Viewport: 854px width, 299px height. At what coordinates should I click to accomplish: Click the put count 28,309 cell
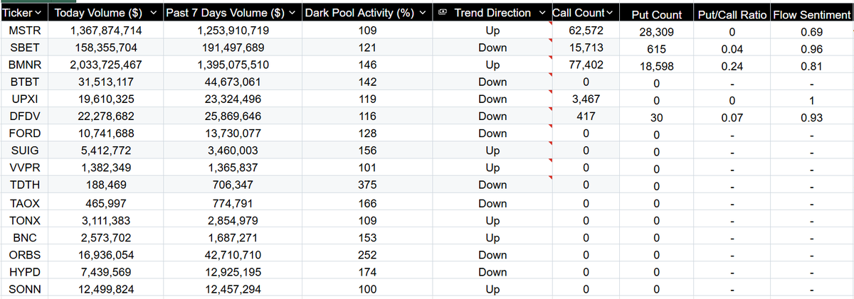pos(657,32)
